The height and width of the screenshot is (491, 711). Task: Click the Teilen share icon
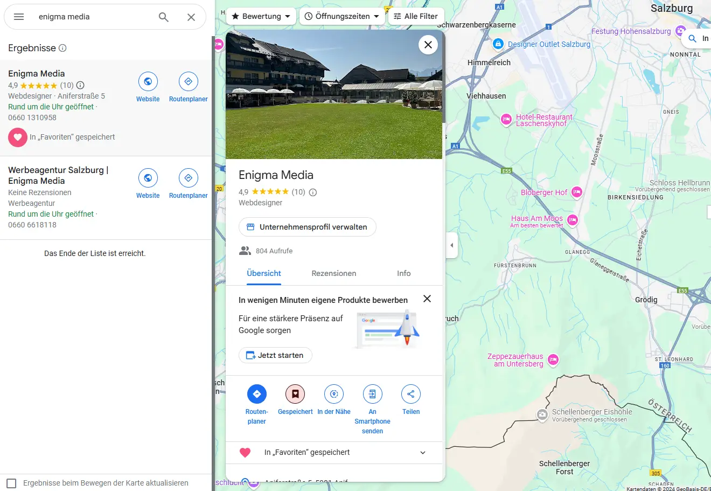click(x=411, y=394)
